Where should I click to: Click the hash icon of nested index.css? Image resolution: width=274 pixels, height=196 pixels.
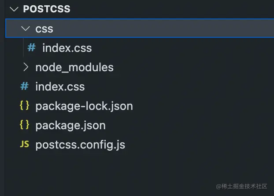click(x=31, y=48)
